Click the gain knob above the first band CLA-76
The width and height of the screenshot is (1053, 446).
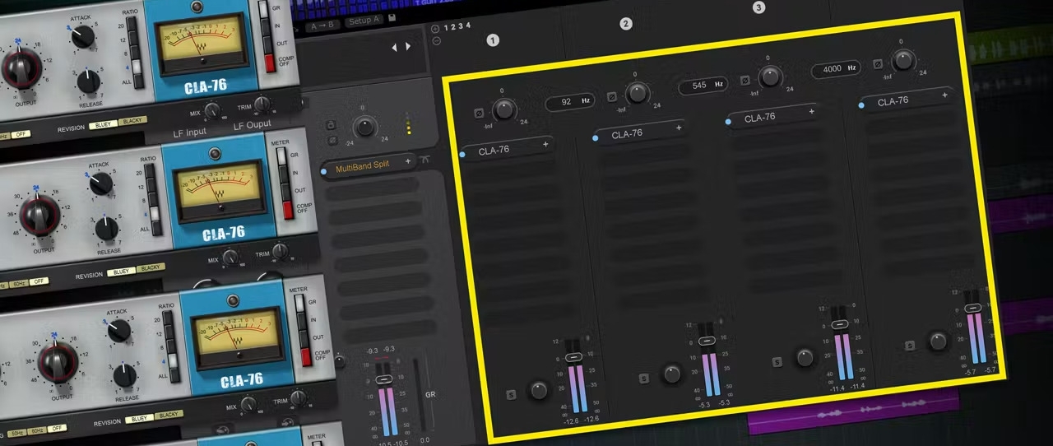click(503, 109)
